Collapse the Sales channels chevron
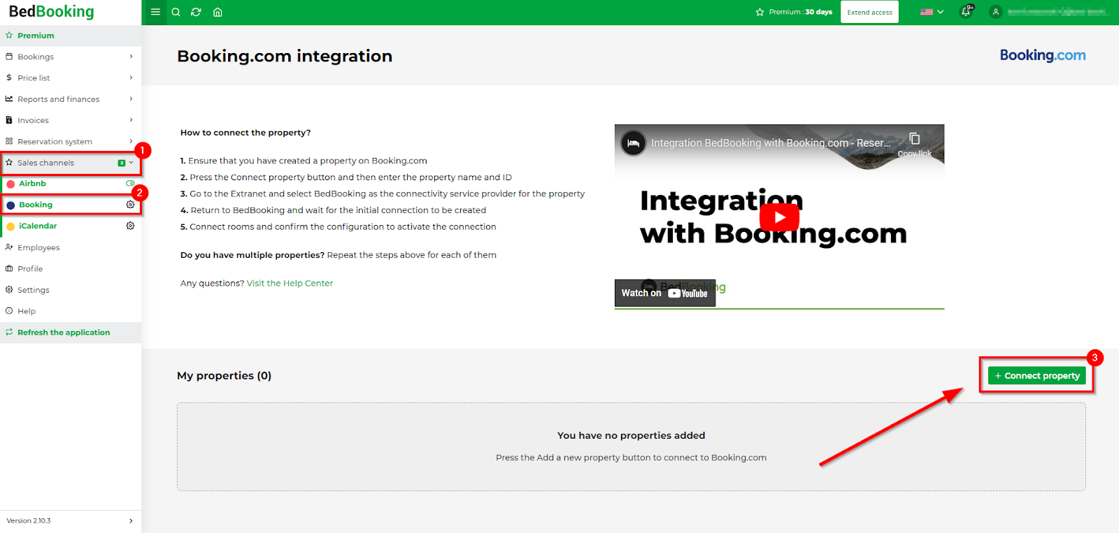This screenshot has width=1119, height=533. coord(131,163)
